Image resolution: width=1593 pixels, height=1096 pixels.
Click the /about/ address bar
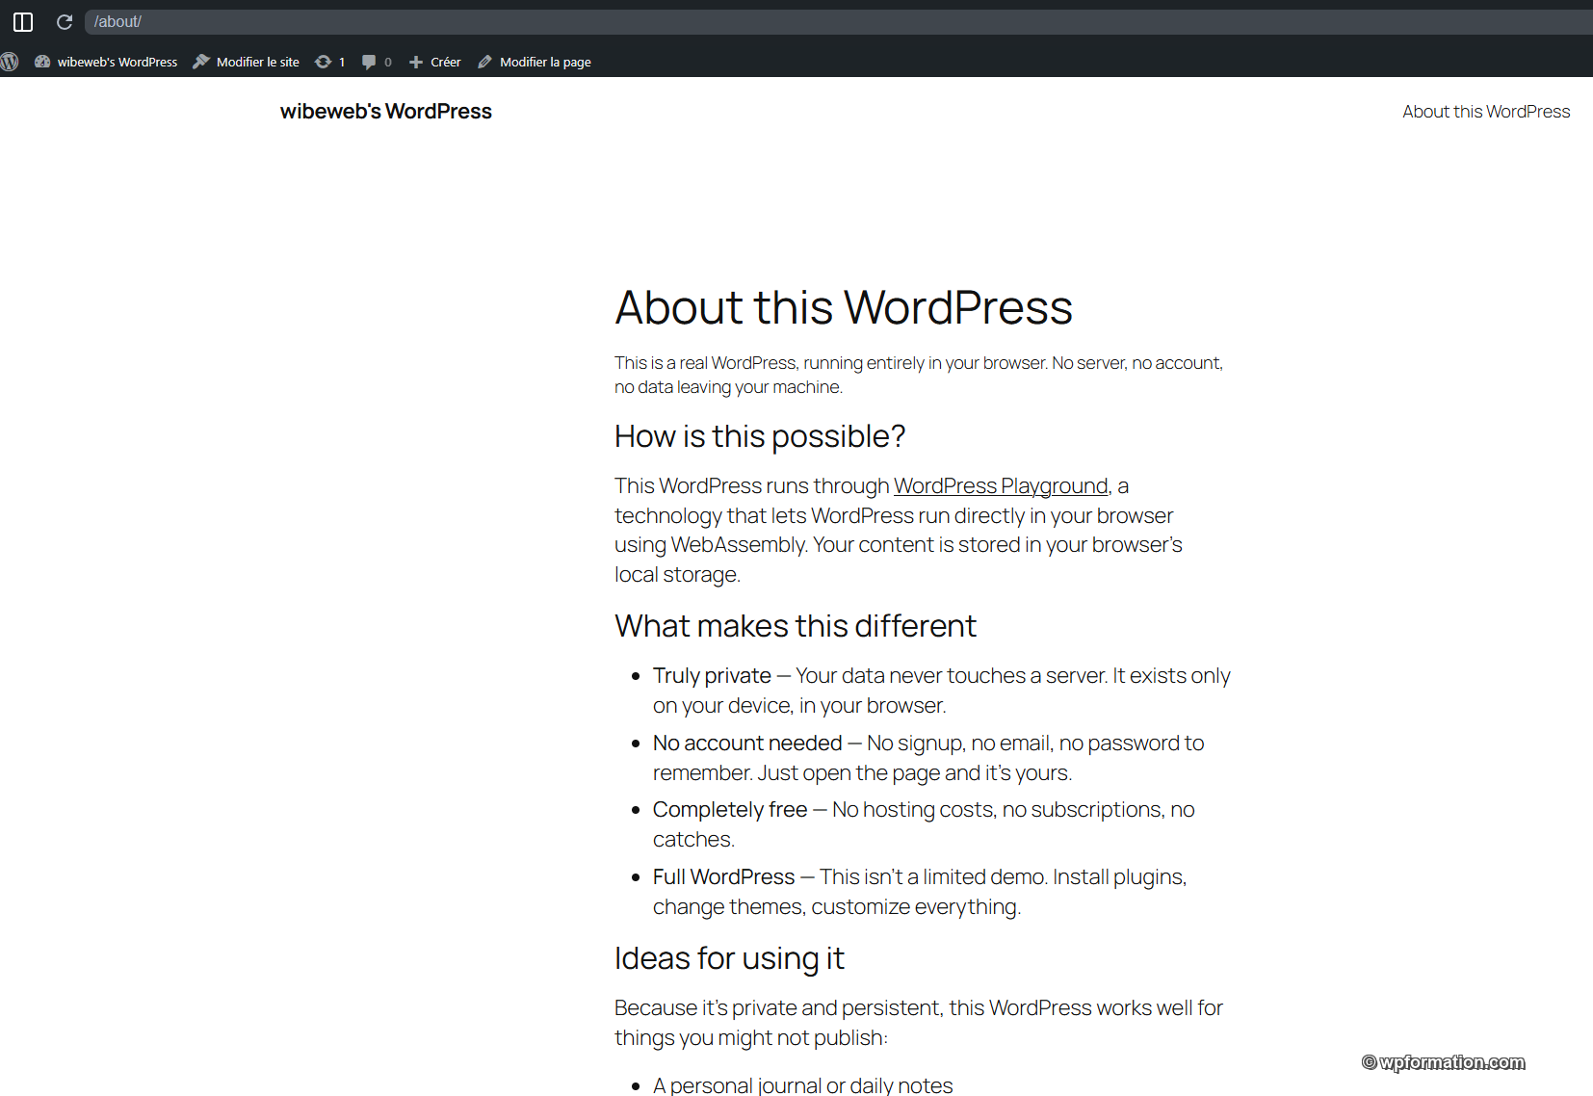coord(838,22)
